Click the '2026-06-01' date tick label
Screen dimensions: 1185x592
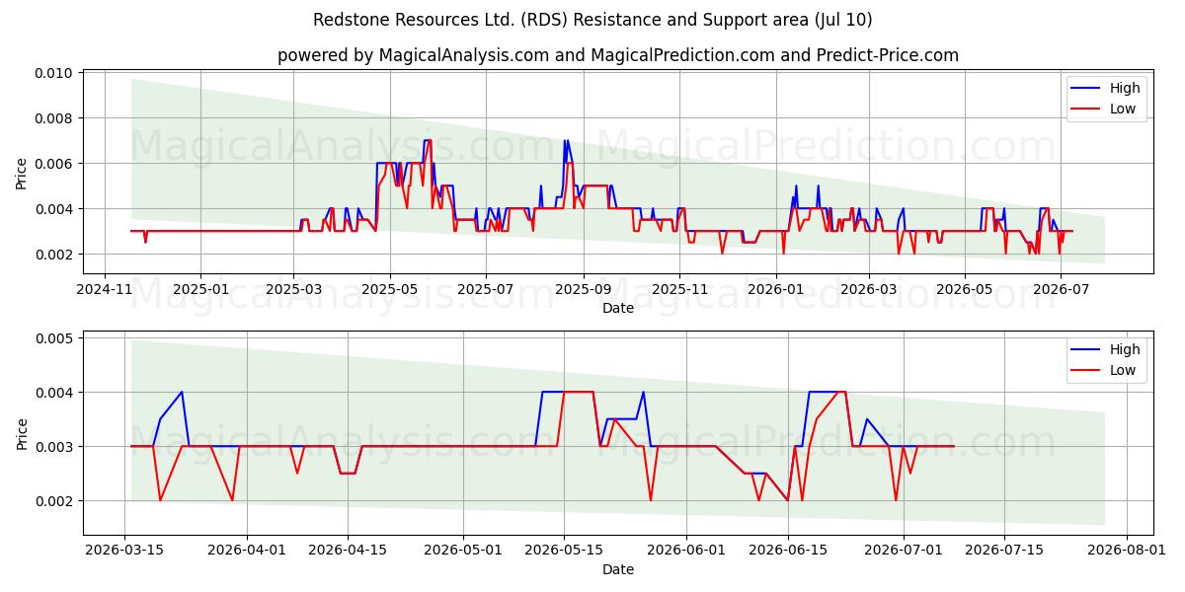pos(686,550)
